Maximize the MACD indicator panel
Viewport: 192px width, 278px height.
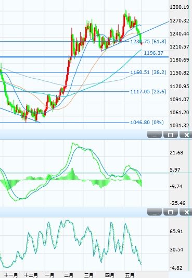pyautogui.click(x=171, y=135)
